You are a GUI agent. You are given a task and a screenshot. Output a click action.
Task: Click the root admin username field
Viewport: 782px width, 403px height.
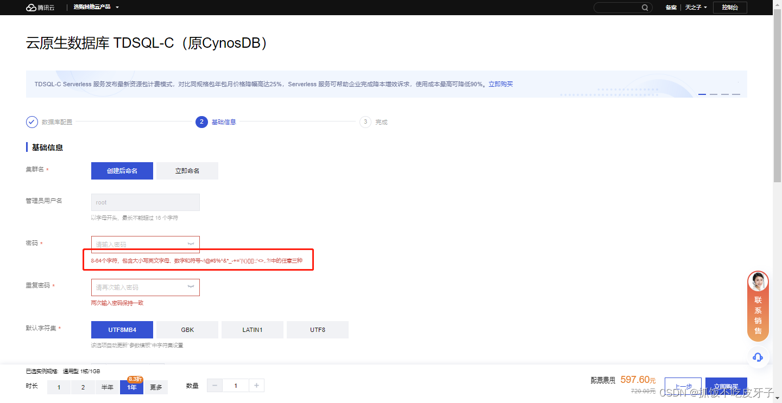click(x=146, y=202)
